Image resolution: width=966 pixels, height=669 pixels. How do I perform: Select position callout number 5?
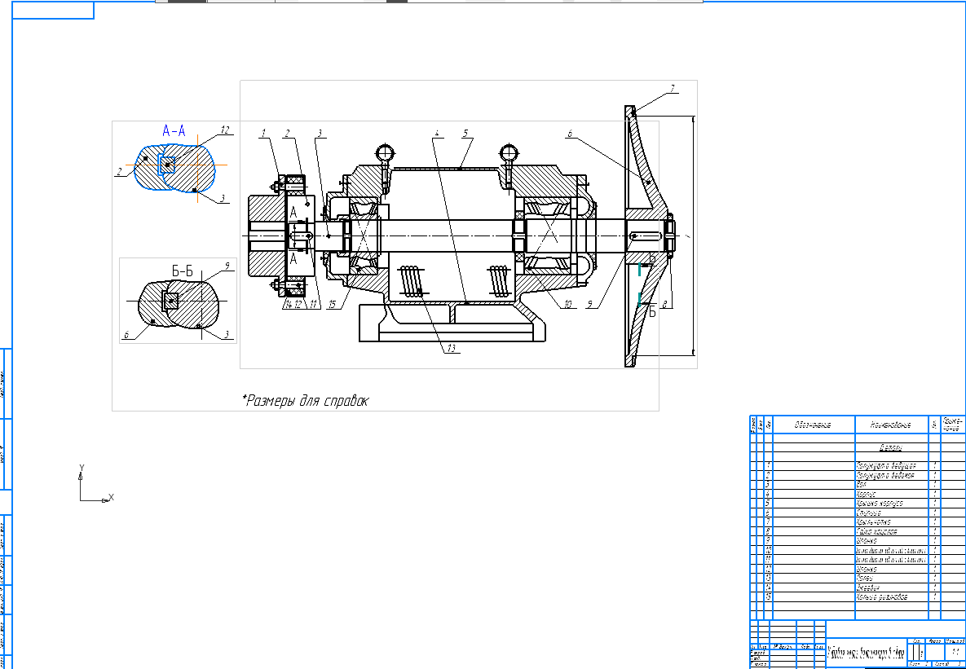pos(465,132)
